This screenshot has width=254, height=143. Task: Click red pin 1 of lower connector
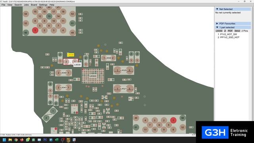click(x=173, y=120)
